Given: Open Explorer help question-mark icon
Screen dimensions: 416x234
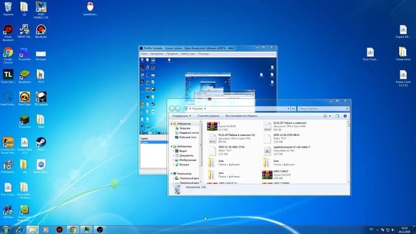Looking at the screenshot, I should (345, 116).
